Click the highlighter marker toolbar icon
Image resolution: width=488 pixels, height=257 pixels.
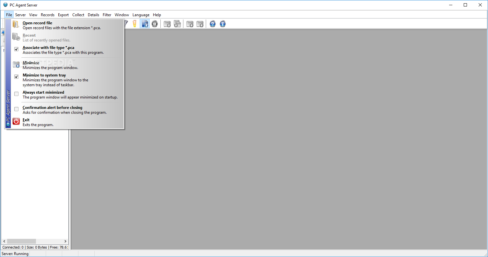click(x=134, y=24)
